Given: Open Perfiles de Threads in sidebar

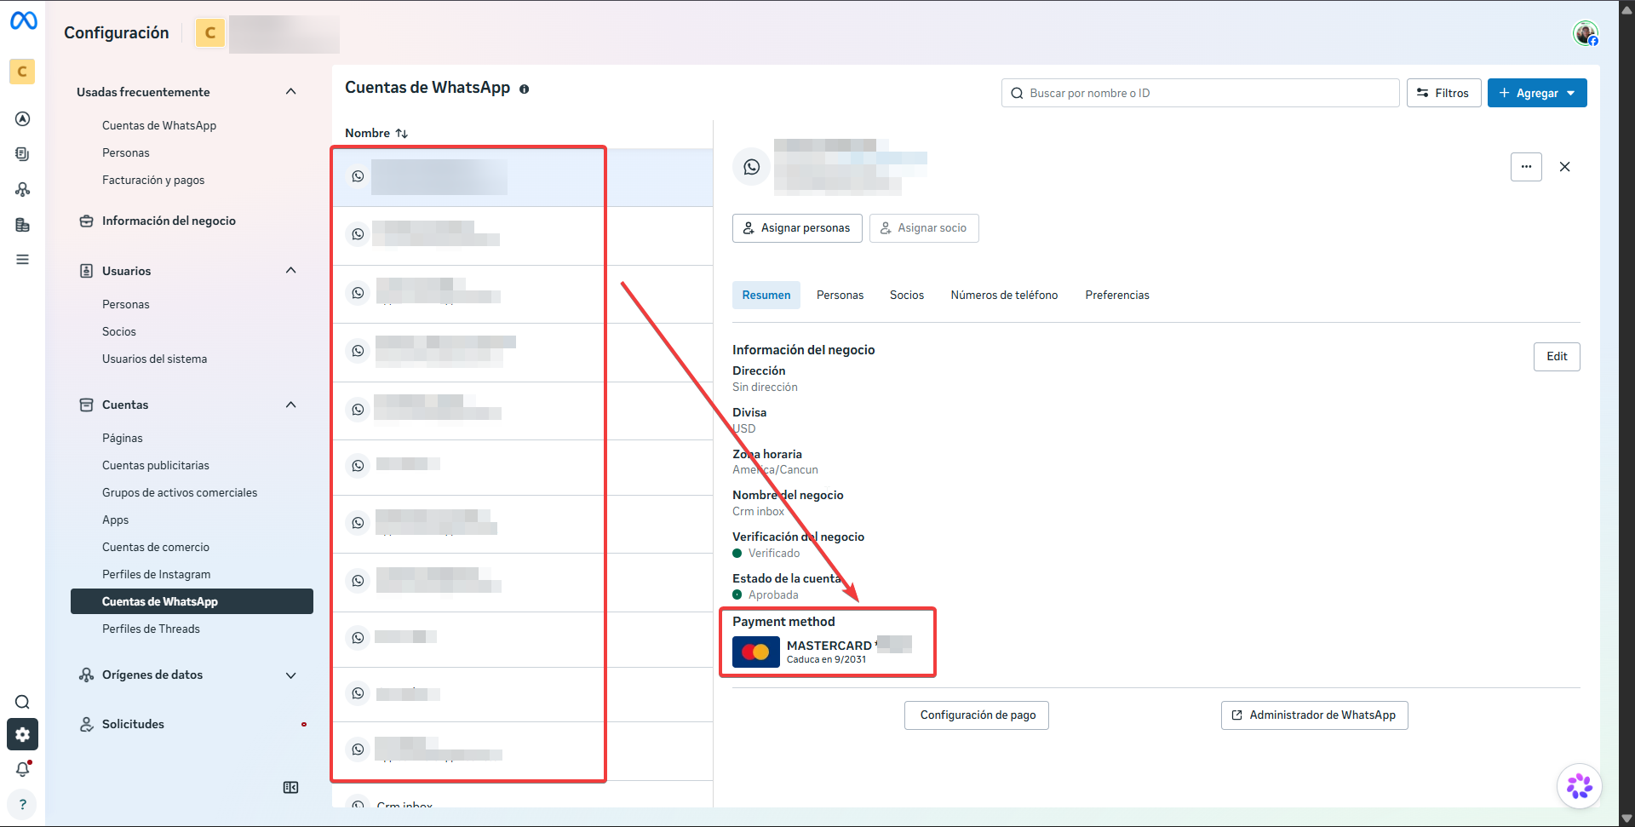Looking at the screenshot, I should (151, 629).
